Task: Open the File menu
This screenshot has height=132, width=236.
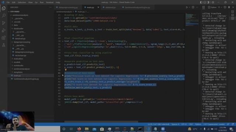Action: tap(8, 3)
